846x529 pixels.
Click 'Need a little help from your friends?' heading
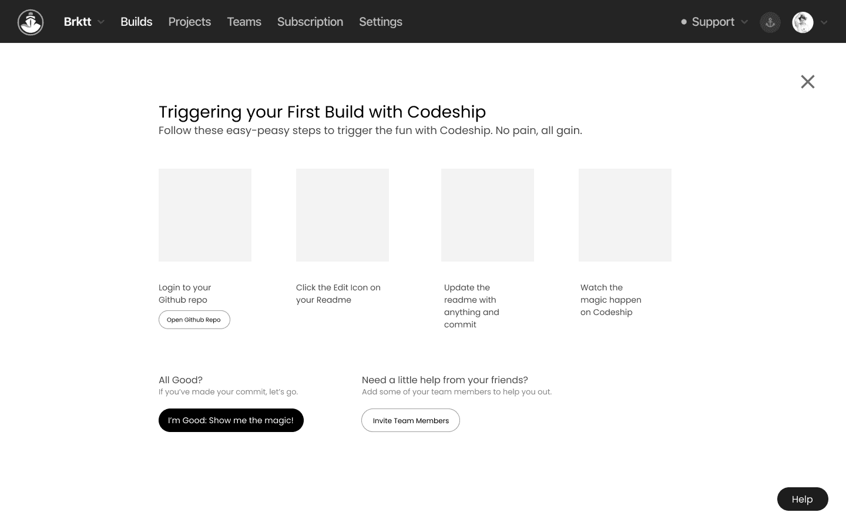[x=445, y=380]
